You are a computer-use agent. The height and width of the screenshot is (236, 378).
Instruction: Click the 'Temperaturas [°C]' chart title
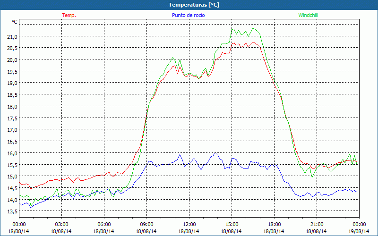coord(194,5)
